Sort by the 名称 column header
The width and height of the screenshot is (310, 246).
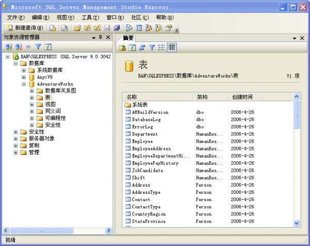point(158,97)
